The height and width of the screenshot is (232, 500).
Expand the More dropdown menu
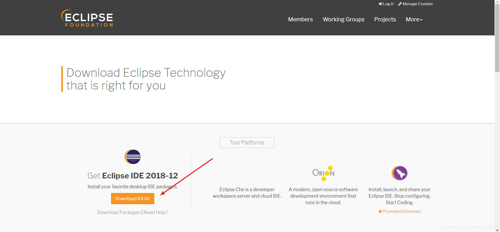pyautogui.click(x=414, y=19)
